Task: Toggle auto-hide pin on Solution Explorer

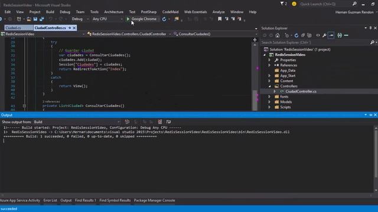Action: (370, 28)
